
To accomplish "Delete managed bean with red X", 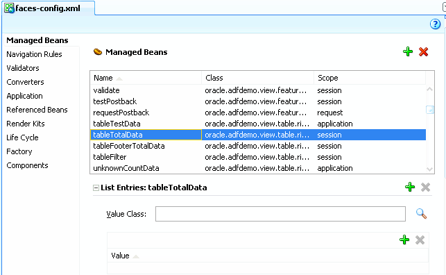I will click(423, 52).
